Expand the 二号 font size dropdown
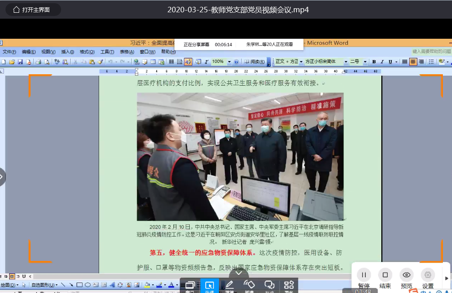The height and width of the screenshot is (293, 452). pyautogui.click(x=365, y=62)
